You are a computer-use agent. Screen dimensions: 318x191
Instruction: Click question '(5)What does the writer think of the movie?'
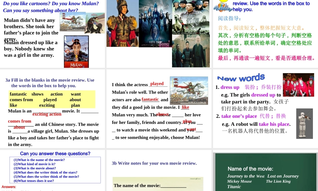click(x=46, y=177)
